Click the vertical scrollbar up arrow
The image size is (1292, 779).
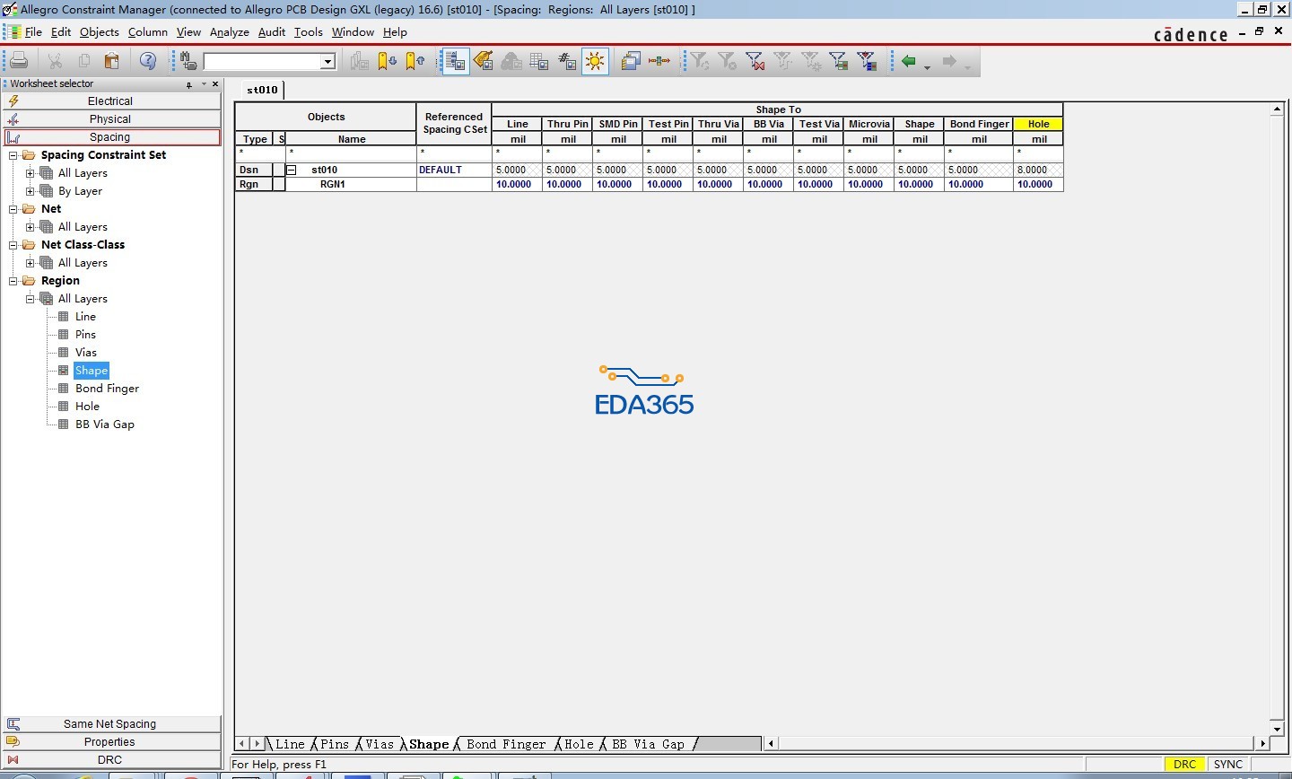(1278, 109)
